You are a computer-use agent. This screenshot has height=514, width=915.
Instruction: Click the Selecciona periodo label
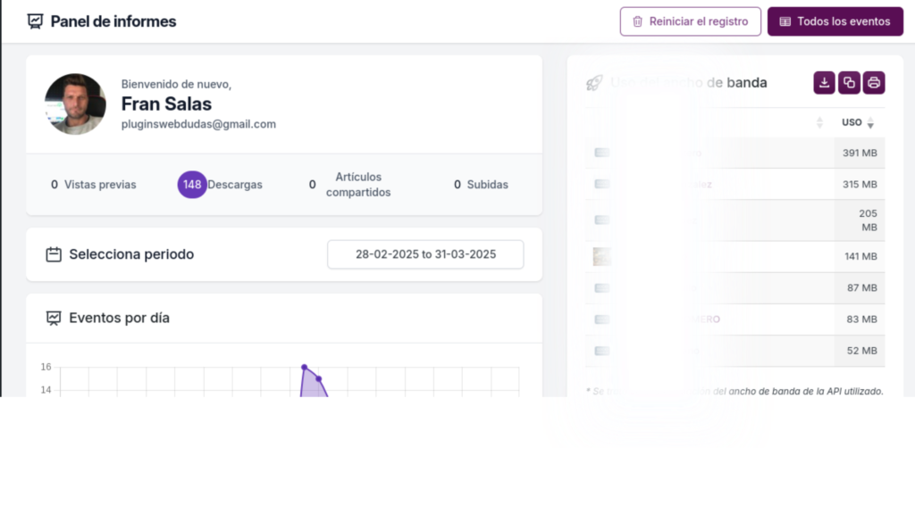pyautogui.click(x=131, y=254)
